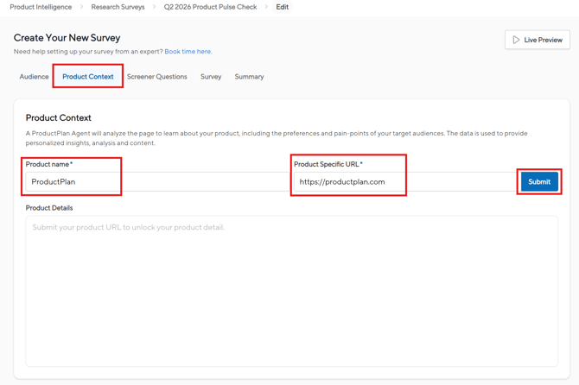Switch to the Audience tab

point(34,77)
